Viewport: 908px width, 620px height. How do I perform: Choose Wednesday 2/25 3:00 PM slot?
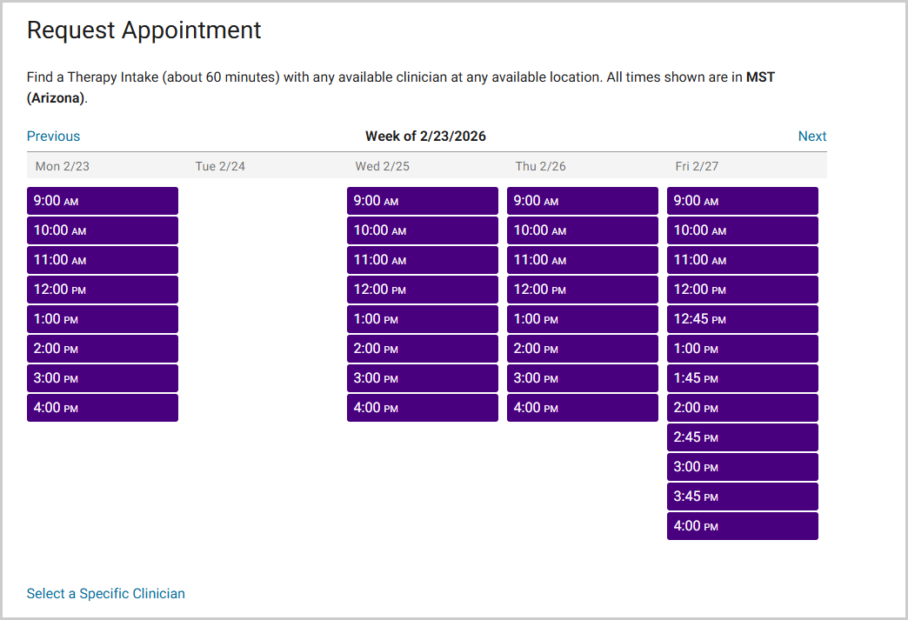tap(423, 378)
